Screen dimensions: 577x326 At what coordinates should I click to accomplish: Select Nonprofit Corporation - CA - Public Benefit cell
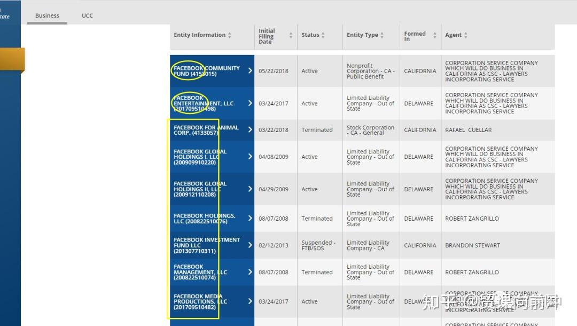coord(371,71)
